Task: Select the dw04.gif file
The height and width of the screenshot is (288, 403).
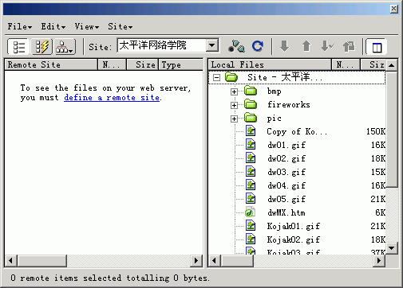Action: pos(286,185)
